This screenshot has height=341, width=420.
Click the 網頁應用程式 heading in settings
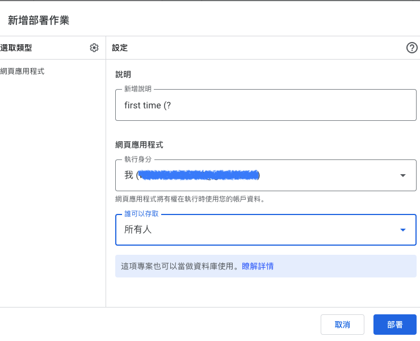pos(139,145)
